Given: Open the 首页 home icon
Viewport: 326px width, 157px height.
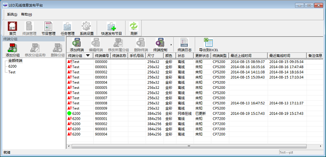Looking at the screenshot, I should [13, 26].
